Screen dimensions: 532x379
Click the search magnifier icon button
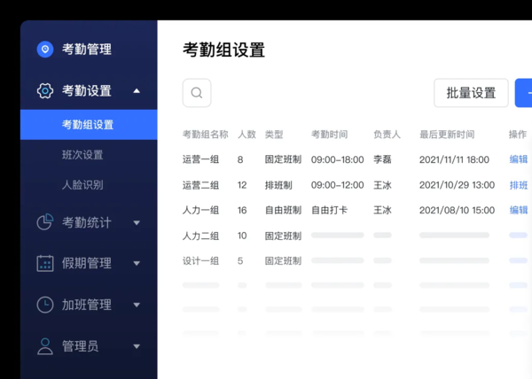(x=197, y=93)
